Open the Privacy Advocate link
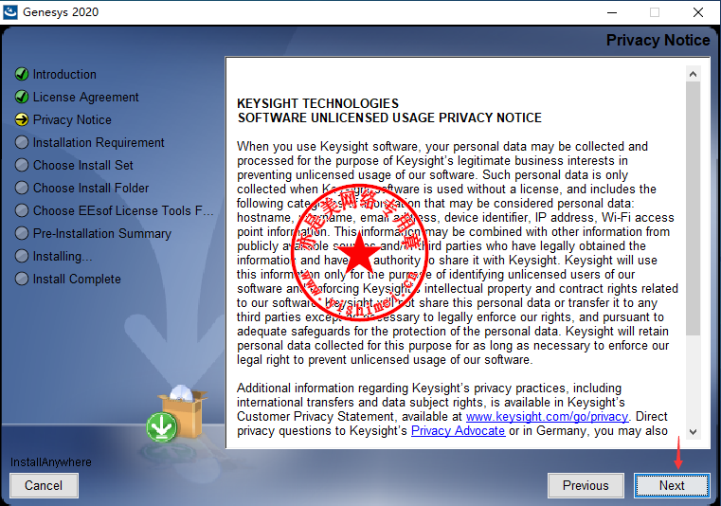Viewport: 721px width, 506px height. pyautogui.click(x=458, y=430)
